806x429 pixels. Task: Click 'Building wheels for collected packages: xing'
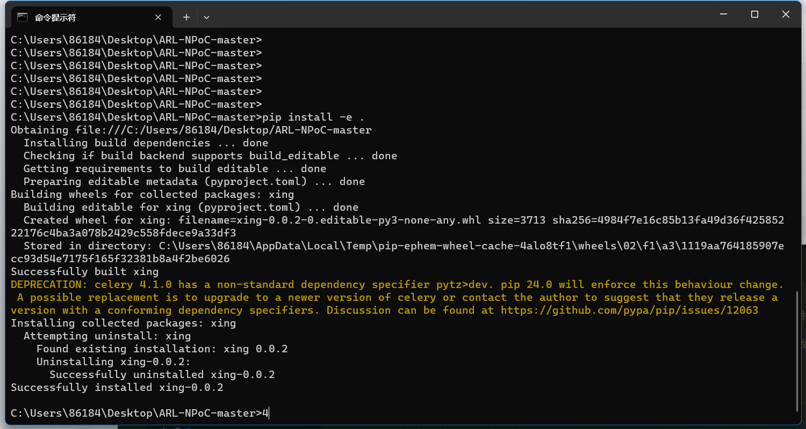point(153,195)
